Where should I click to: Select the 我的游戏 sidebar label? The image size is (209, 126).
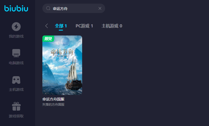tap(16, 36)
